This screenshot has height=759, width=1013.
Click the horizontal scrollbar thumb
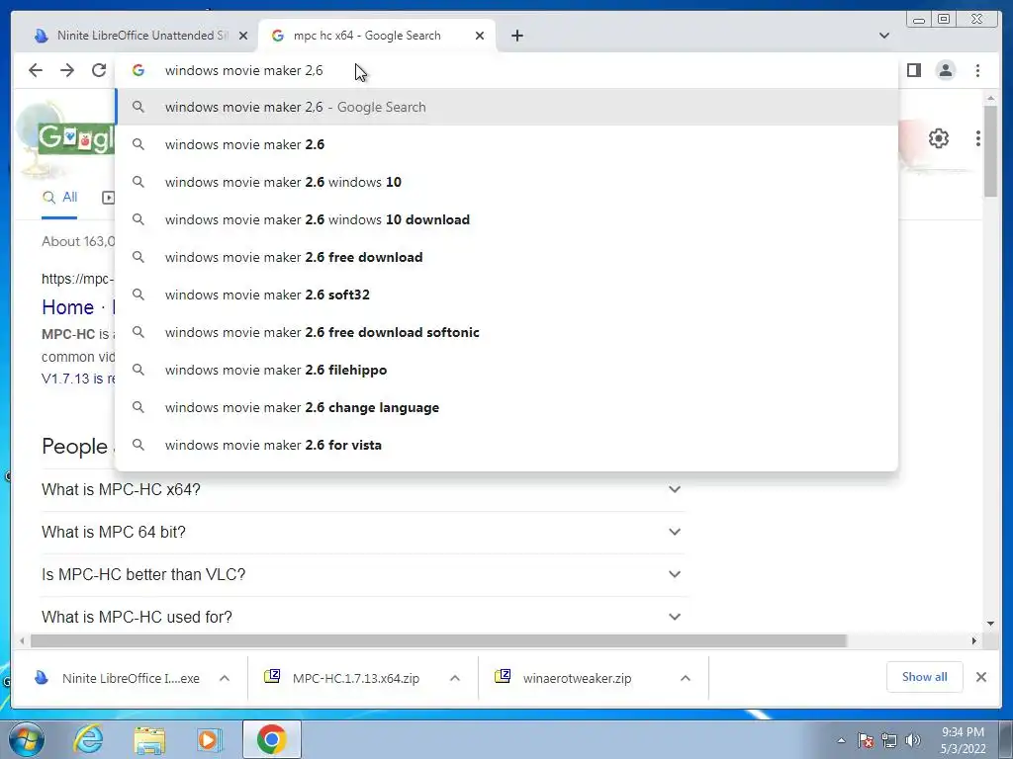(438, 640)
